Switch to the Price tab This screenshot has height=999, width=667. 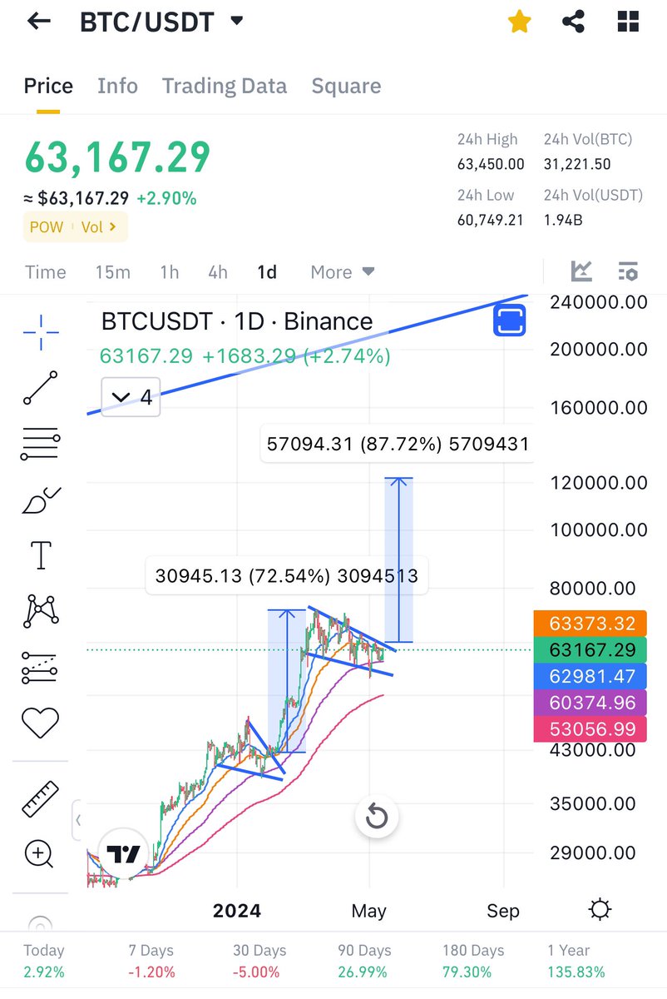48,86
